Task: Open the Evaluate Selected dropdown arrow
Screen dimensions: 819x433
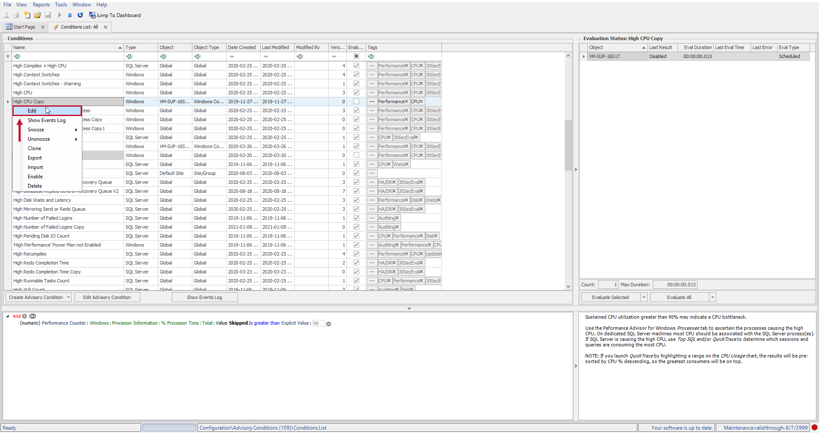Action: click(644, 297)
